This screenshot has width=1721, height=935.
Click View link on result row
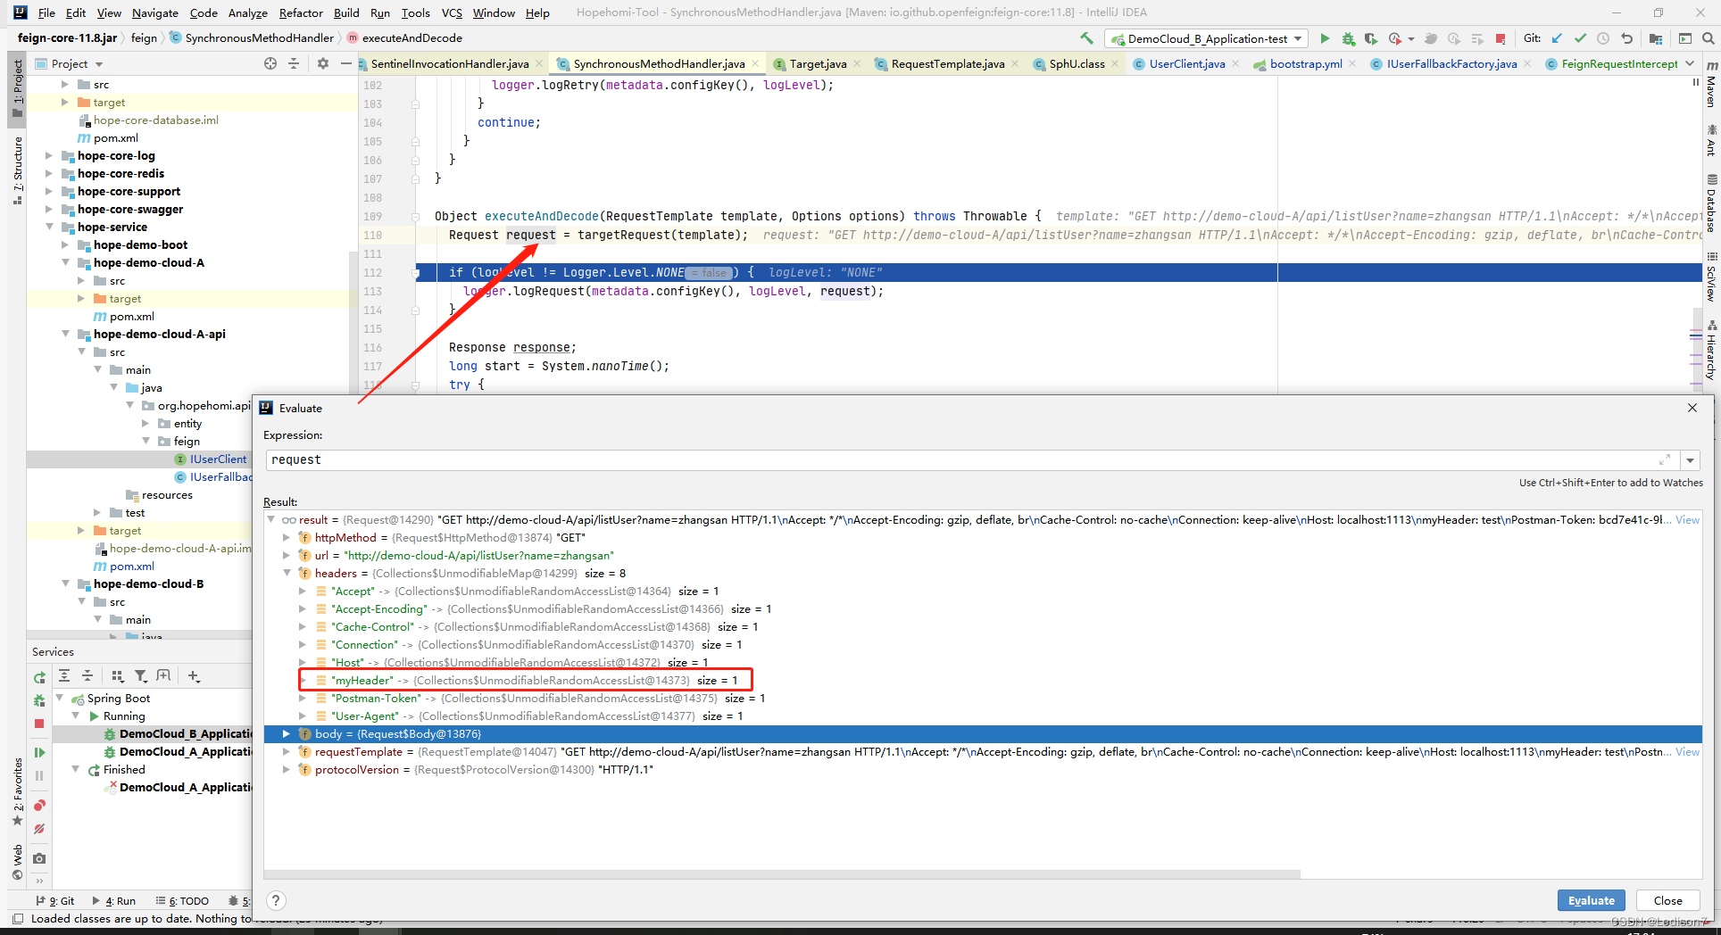click(x=1687, y=519)
